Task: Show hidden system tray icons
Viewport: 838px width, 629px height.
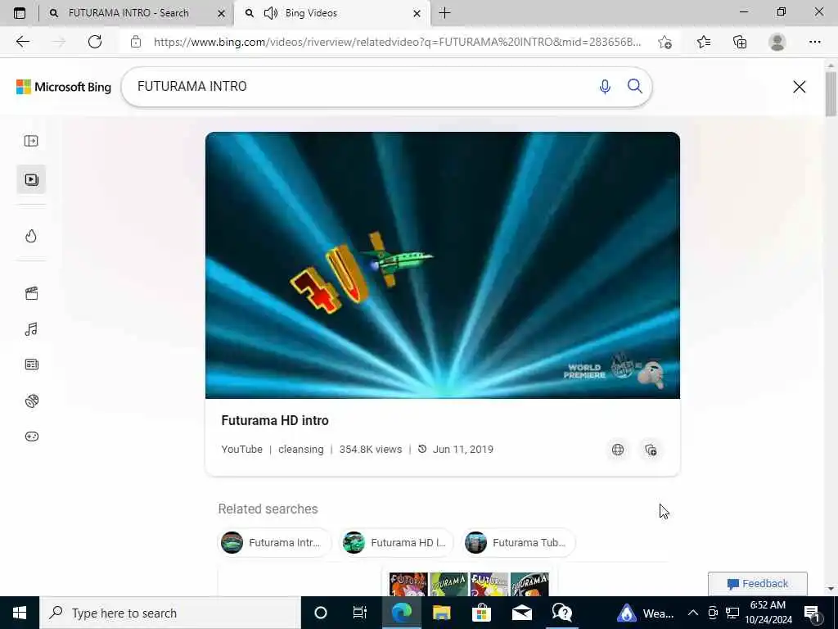Action: point(692,613)
